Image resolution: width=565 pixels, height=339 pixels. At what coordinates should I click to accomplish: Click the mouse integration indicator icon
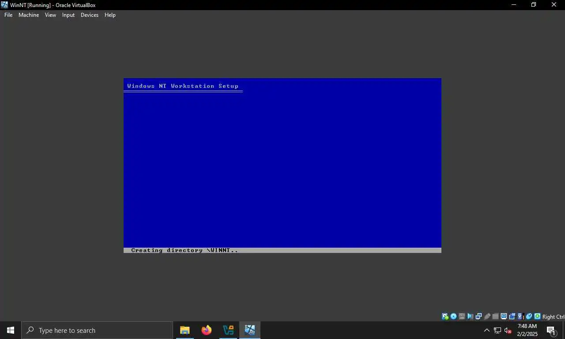click(x=529, y=316)
